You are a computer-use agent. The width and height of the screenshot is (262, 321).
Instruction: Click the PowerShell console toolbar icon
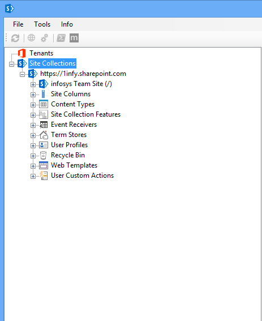(x=61, y=38)
